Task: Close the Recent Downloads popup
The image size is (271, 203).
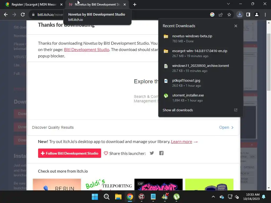Action: [x=236, y=26]
